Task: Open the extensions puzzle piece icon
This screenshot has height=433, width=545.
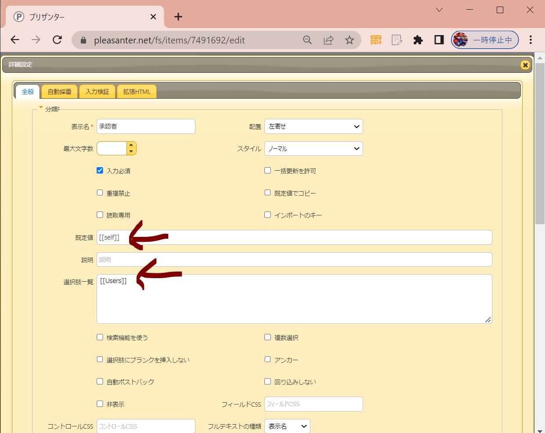Action: click(418, 40)
